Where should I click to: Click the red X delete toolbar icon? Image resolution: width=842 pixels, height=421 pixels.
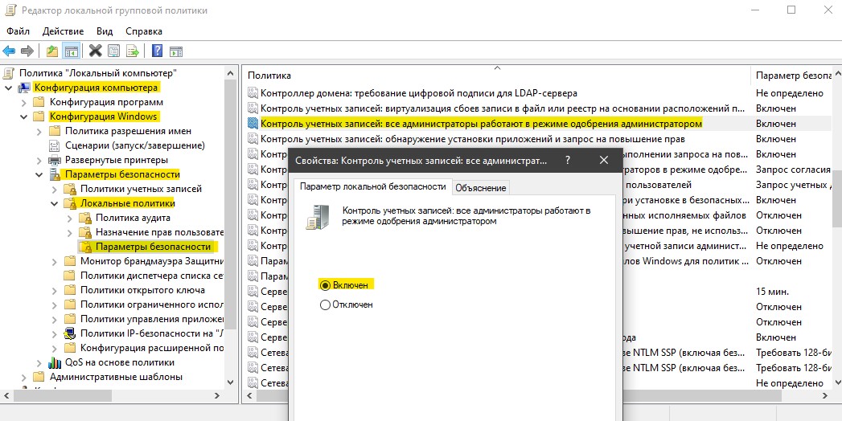click(96, 51)
